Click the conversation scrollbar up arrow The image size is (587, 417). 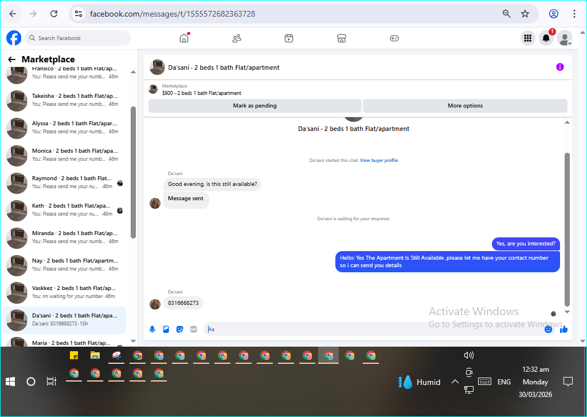[567, 122]
